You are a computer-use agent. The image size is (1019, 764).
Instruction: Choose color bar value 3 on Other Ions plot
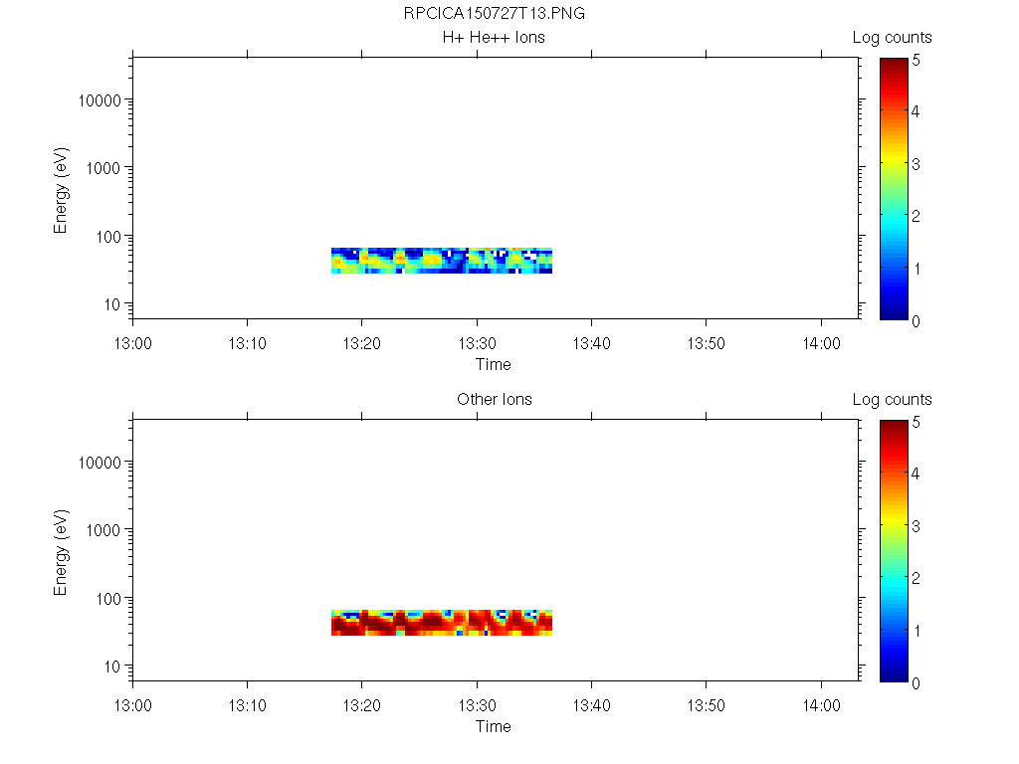click(916, 526)
